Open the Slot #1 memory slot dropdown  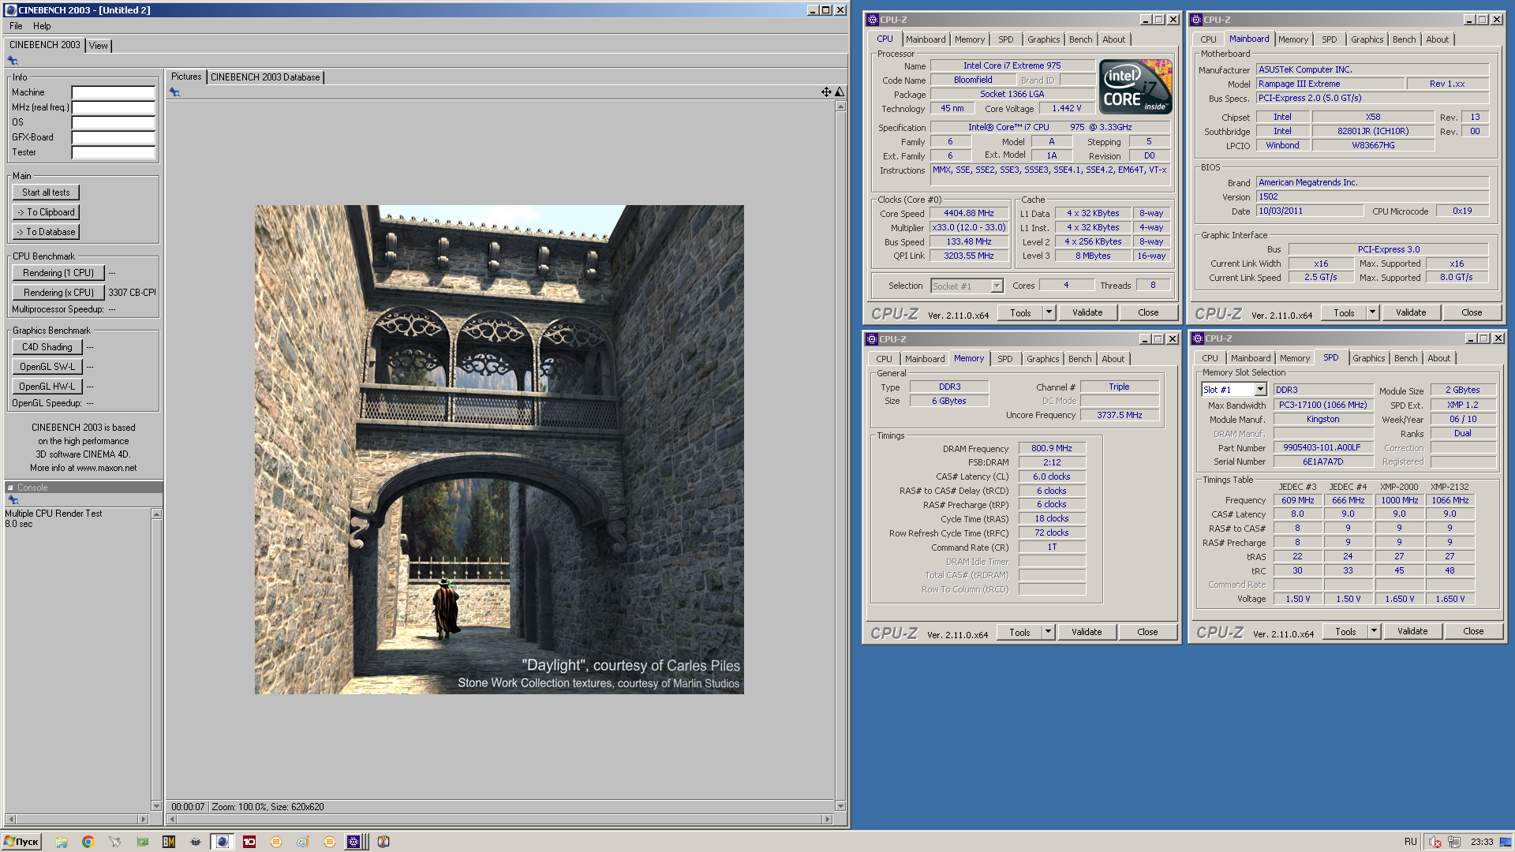tap(1260, 390)
